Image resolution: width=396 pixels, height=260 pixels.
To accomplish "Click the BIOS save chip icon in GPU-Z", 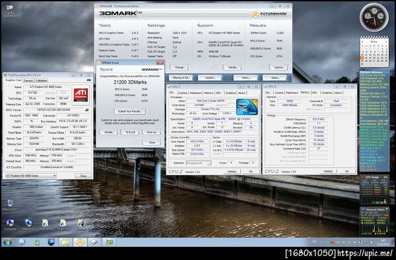I will tap(86, 110).
